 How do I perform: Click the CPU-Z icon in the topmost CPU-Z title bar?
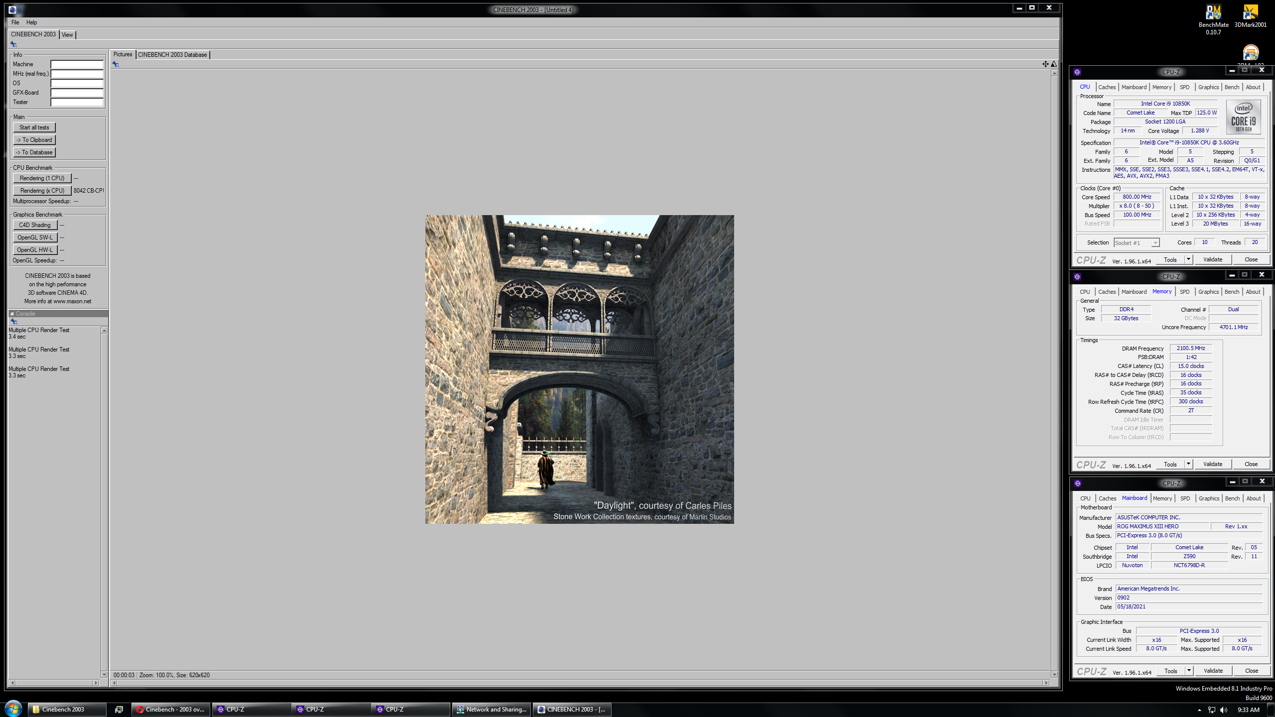point(1077,72)
